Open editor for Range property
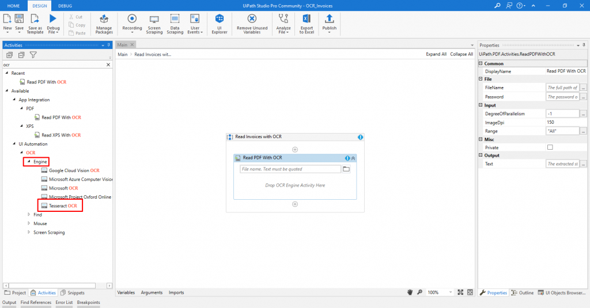This screenshot has width=590, height=308. point(583,131)
